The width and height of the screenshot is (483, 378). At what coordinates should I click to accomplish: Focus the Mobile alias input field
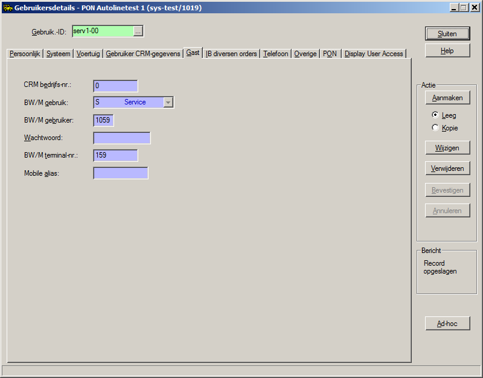[x=121, y=173]
